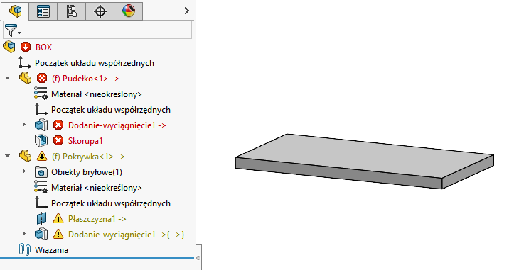Click the extrude feature icon under Pokrywka
Screen dimensions: 514x270
[41, 234]
